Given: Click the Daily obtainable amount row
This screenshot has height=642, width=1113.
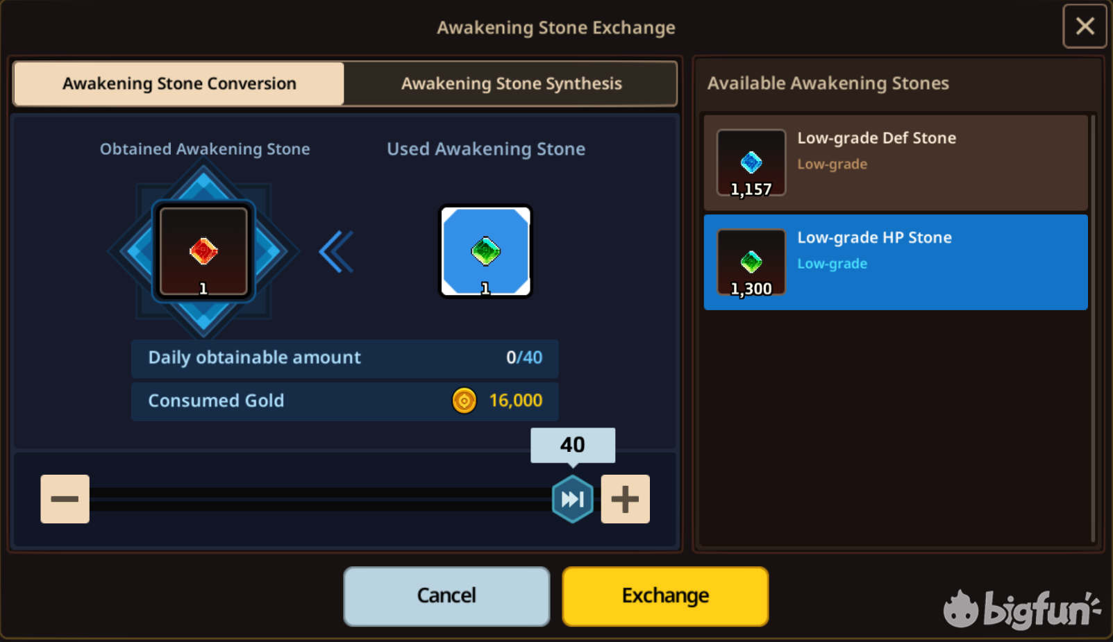Looking at the screenshot, I should pyautogui.click(x=344, y=358).
